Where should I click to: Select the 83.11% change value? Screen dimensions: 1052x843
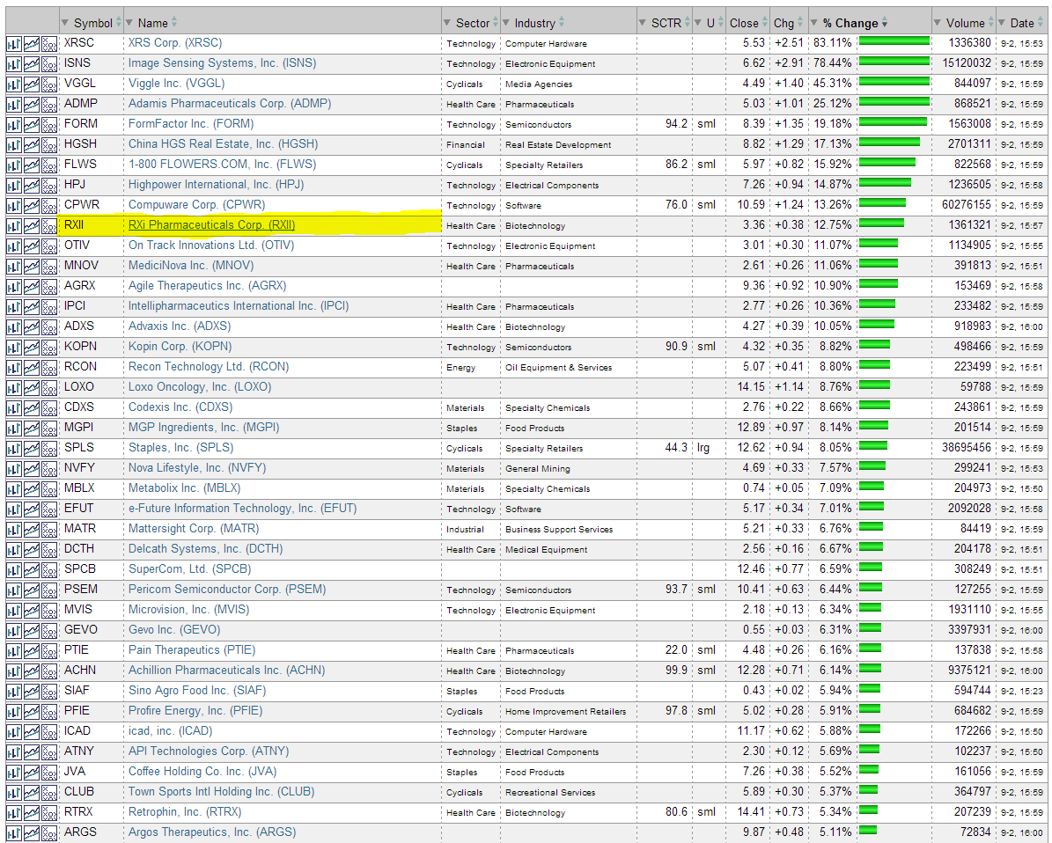click(833, 43)
